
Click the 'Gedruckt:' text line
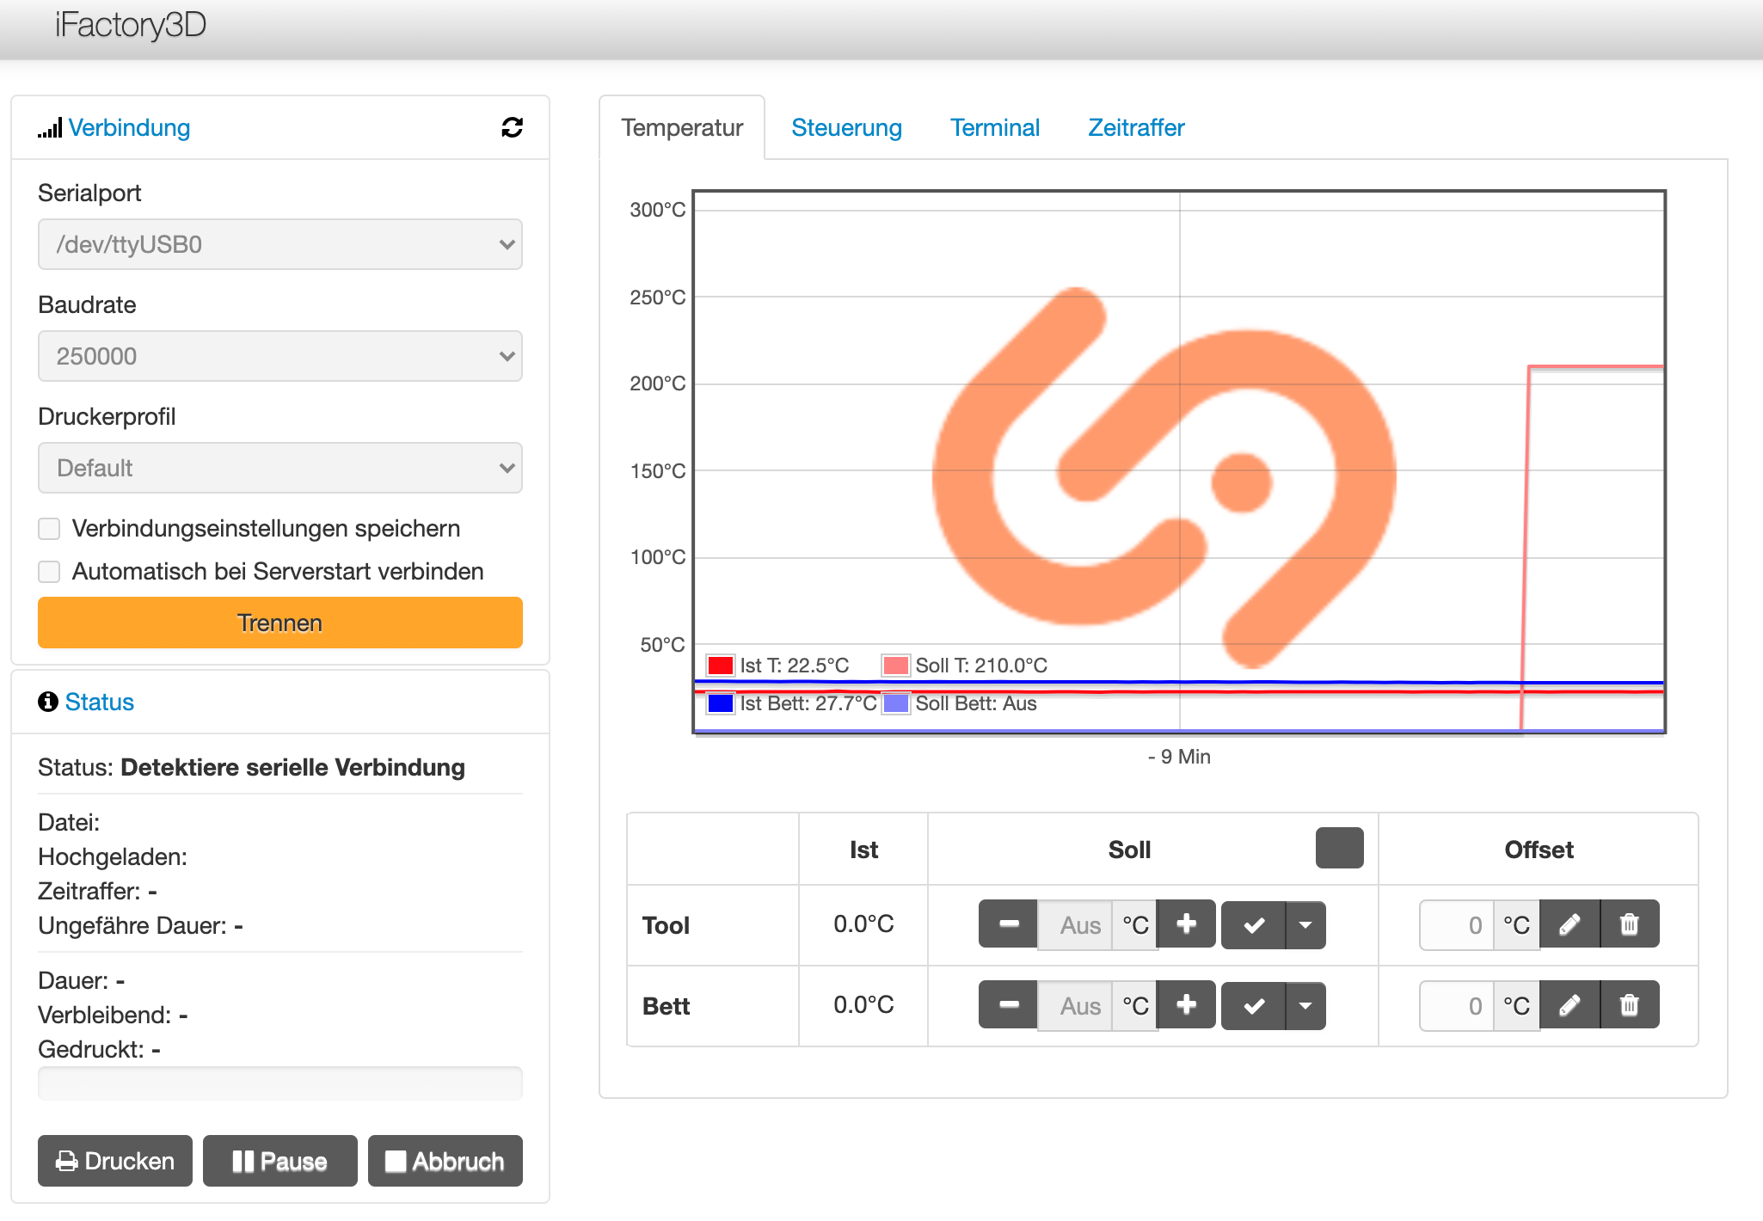tap(99, 1049)
